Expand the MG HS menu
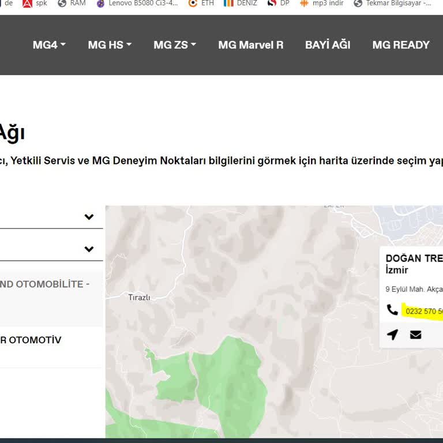443x443 pixels. (x=110, y=44)
